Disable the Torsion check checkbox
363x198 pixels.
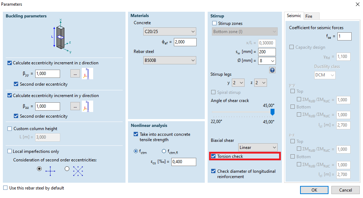[x=213, y=156]
